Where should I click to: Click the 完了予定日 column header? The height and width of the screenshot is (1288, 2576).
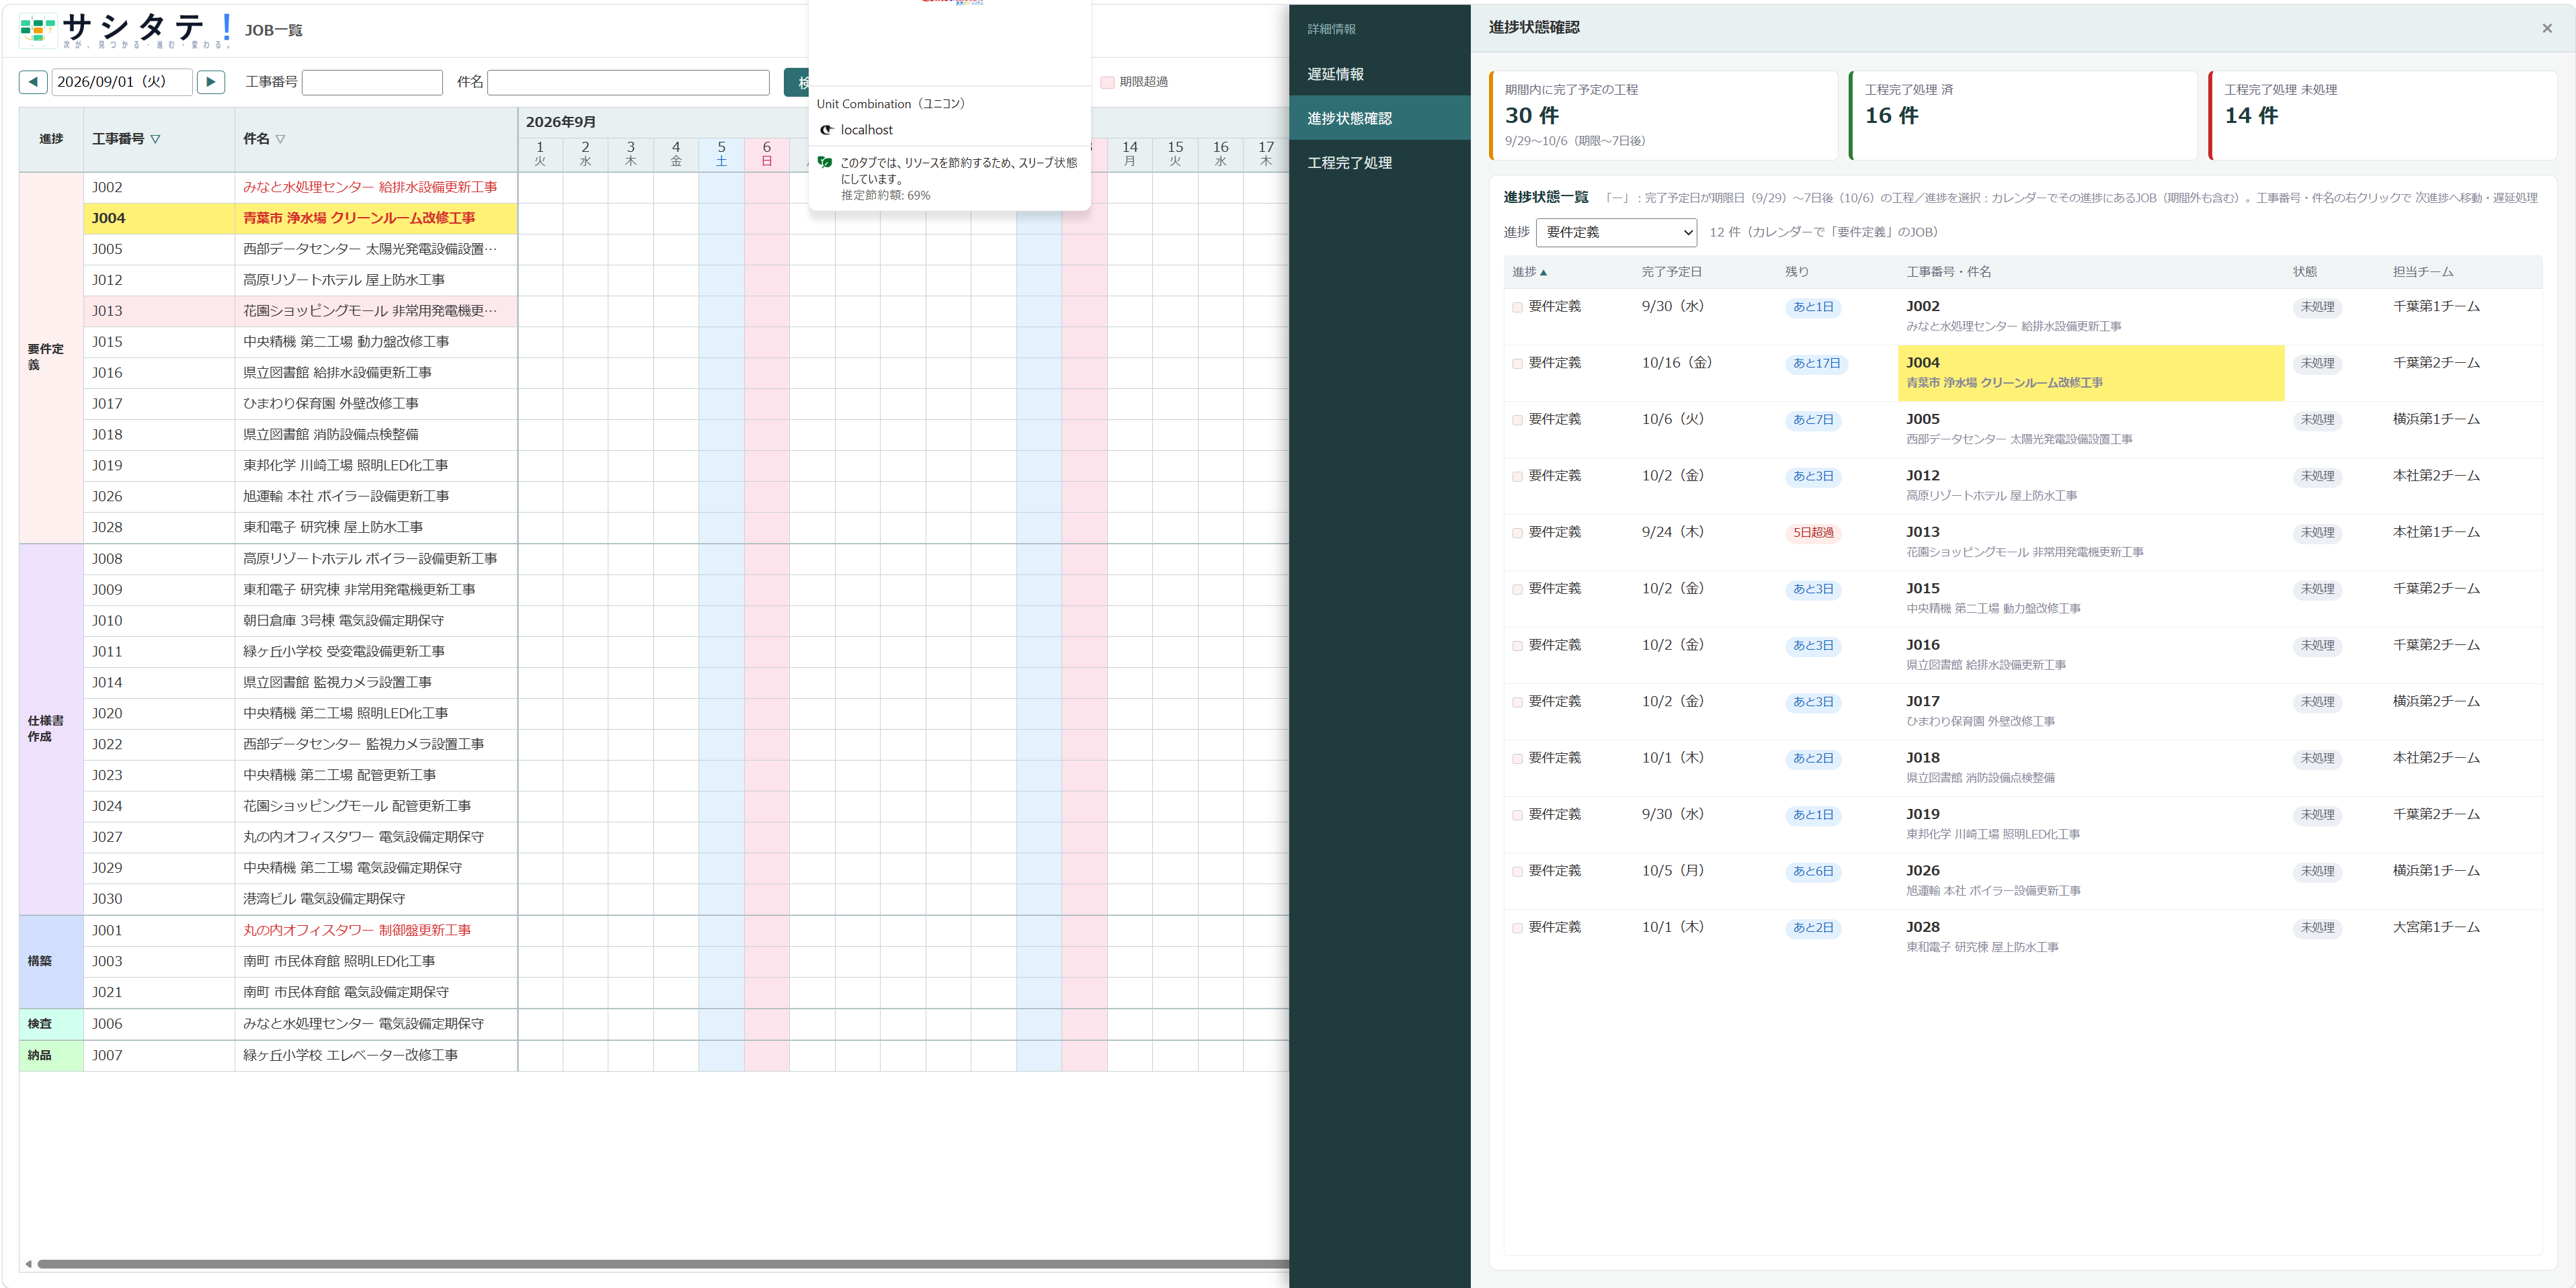pyautogui.click(x=1671, y=272)
